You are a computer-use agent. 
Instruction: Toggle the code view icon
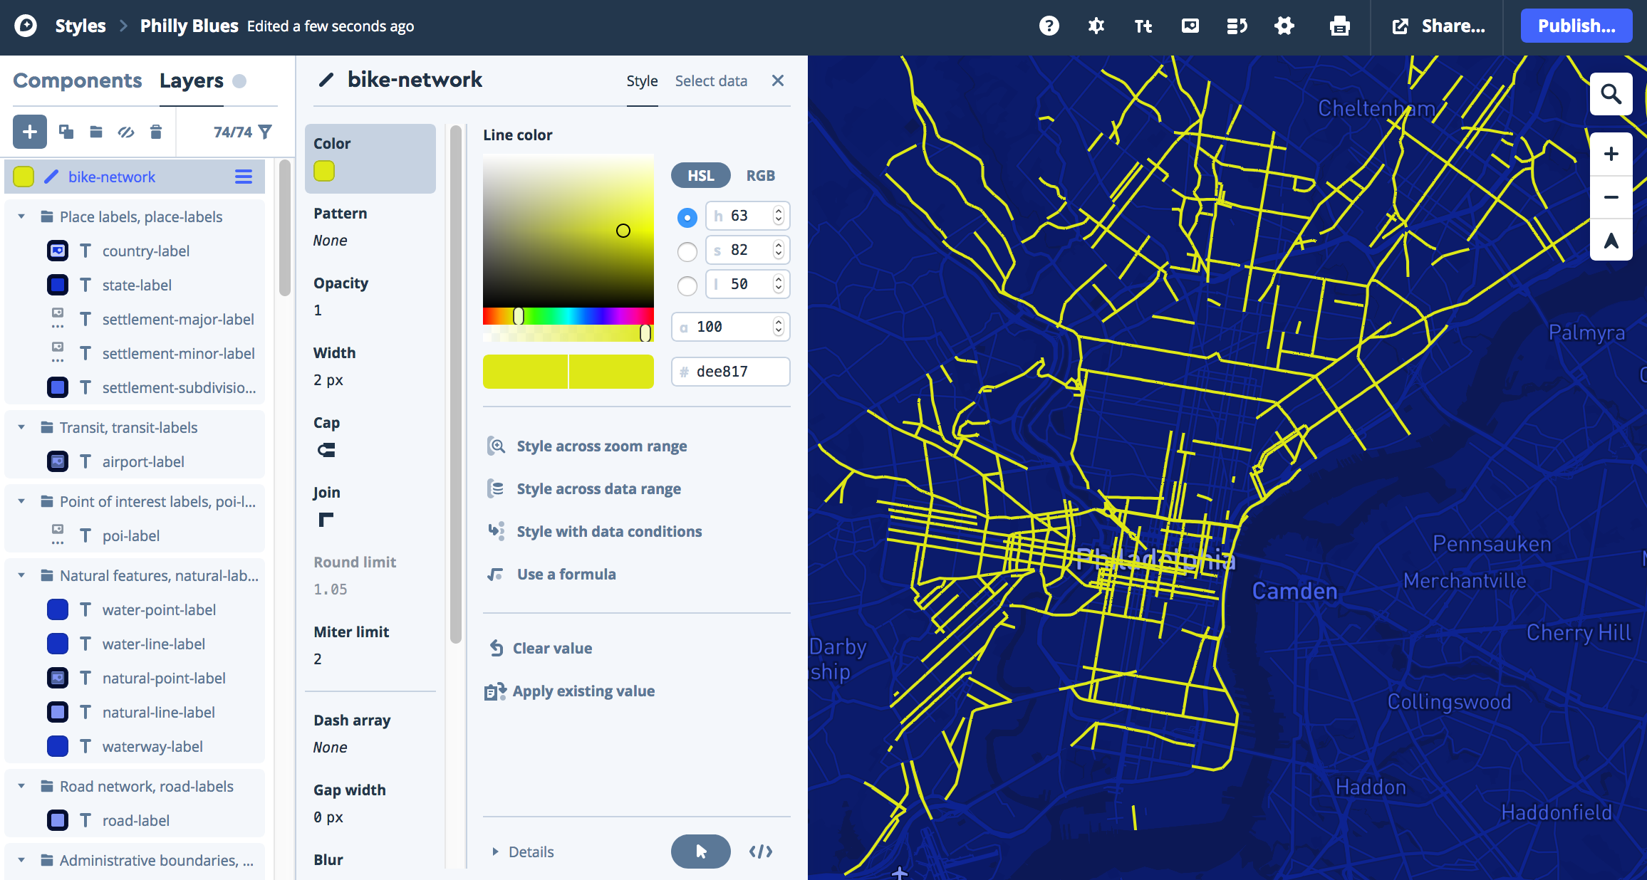coord(760,852)
